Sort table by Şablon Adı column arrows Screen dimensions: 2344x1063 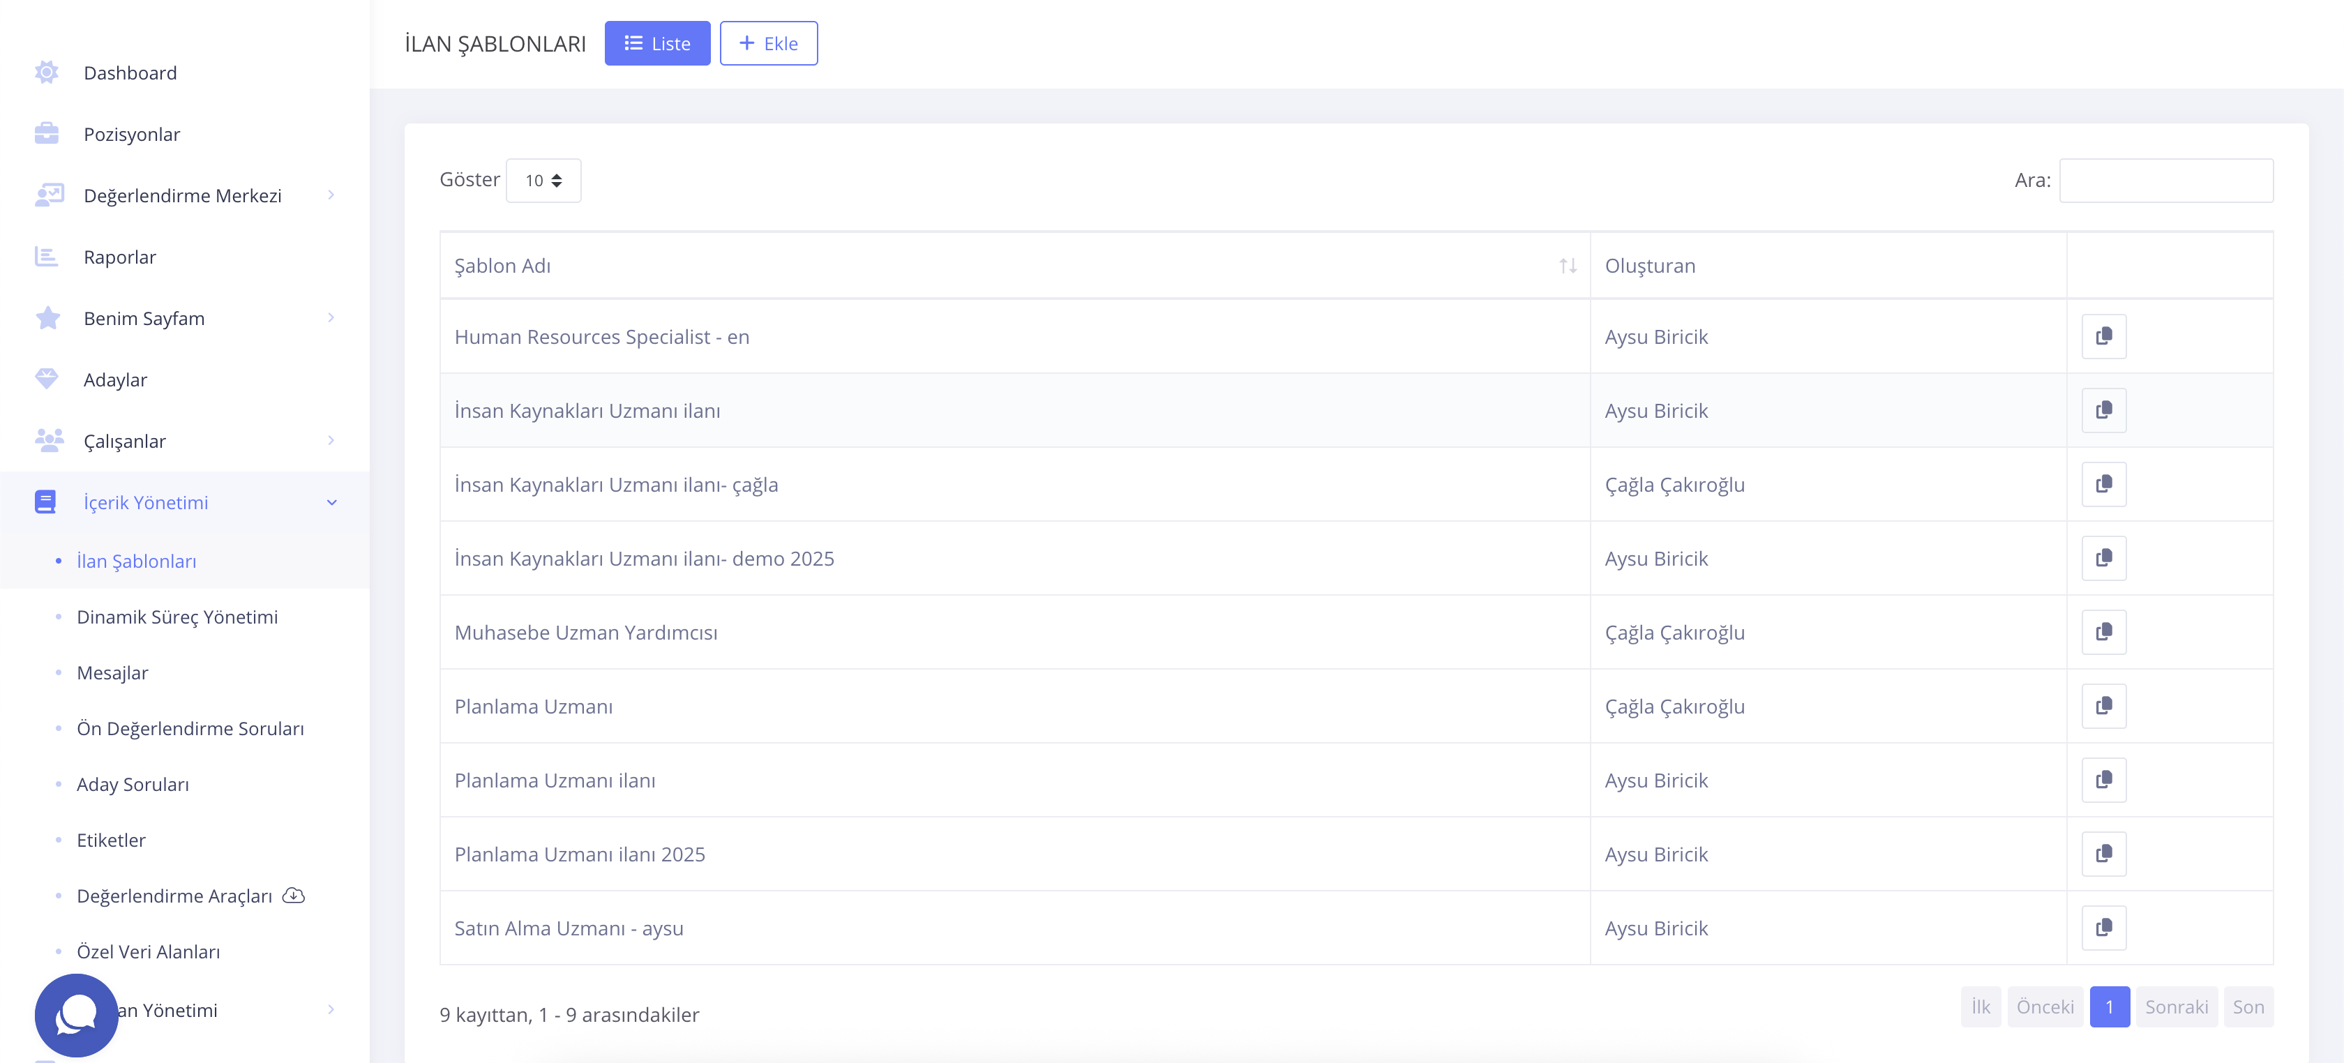tap(1567, 266)
